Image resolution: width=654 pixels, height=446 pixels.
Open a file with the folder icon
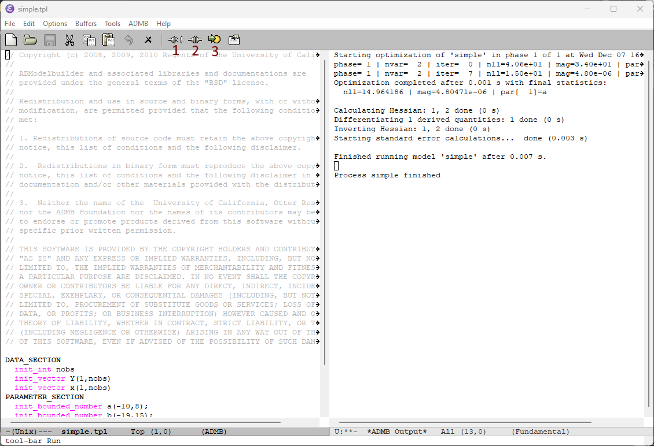(30, 40)
